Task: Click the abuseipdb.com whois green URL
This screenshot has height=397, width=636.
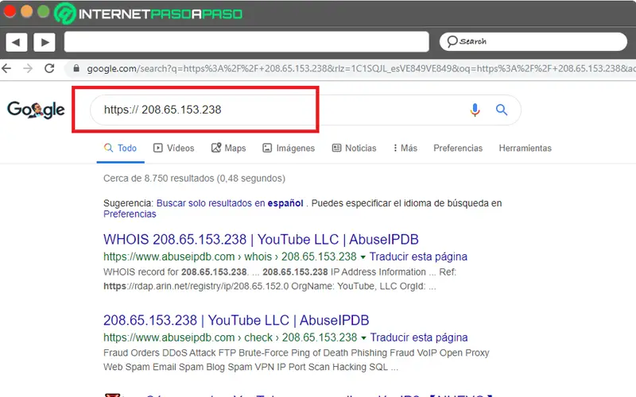Action: tap(230, 256)
